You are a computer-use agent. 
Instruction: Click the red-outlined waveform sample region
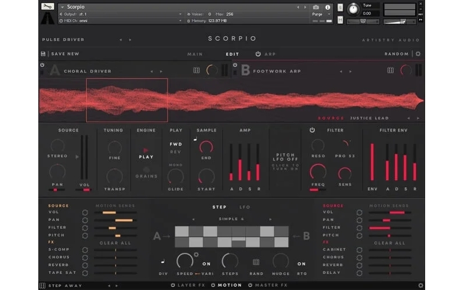point(127,100)
